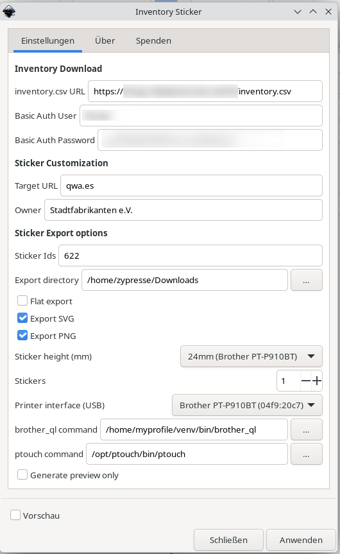340x554 pixels.
Task: Browse for brother_ql command path
Action: click(x=306, y=429)
